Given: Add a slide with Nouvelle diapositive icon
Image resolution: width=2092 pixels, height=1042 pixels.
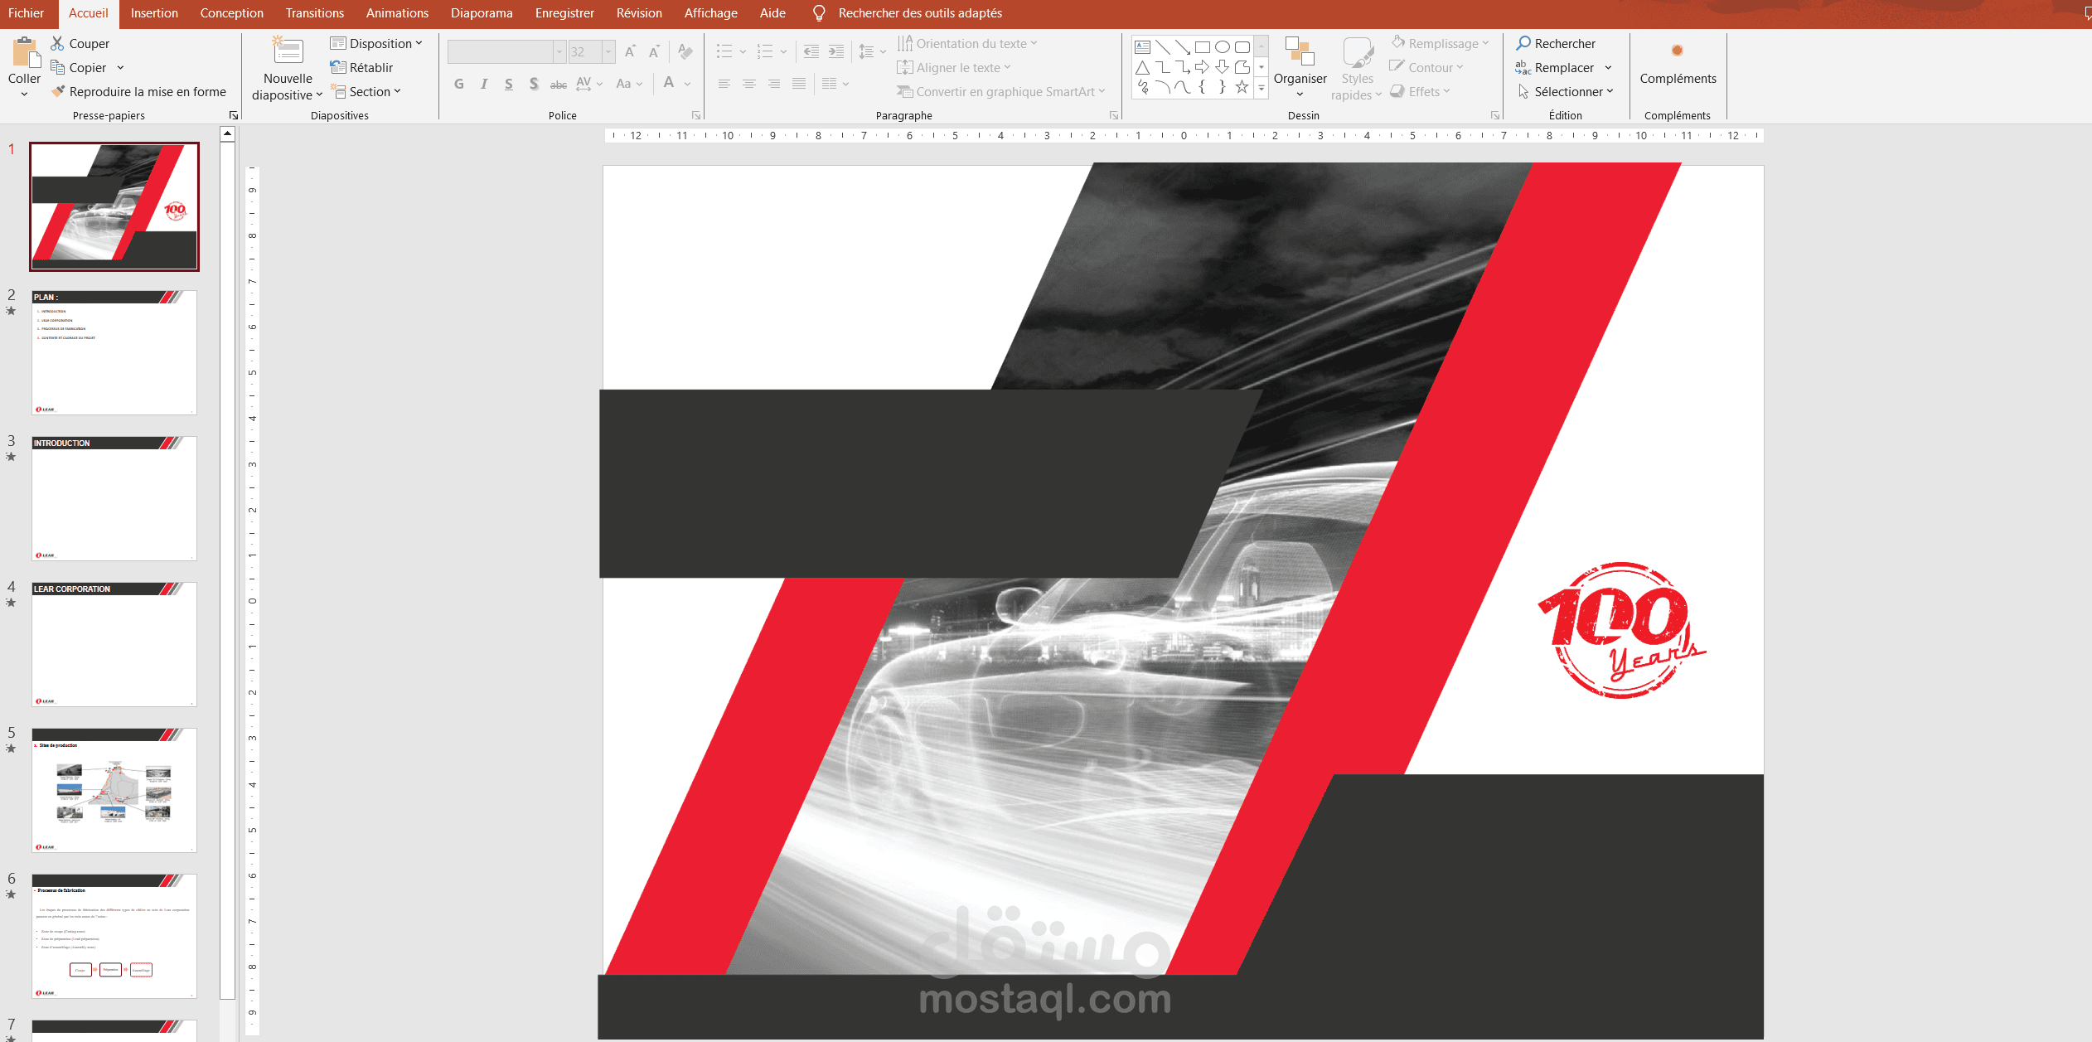Looking at the screenshot, I should pyautogui.click(x=288, y=51).
